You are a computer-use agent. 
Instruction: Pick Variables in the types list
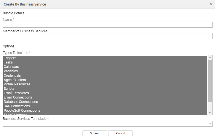coord(11,71)
